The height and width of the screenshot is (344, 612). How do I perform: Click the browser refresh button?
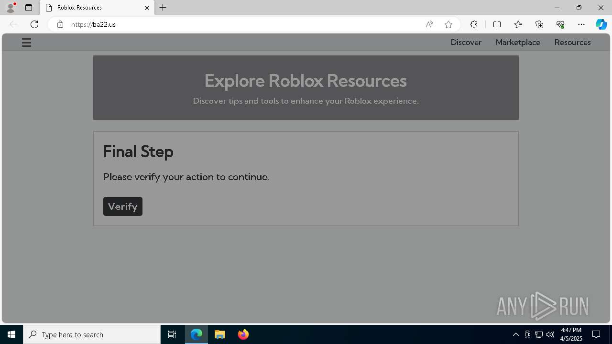tap(34, 24)
